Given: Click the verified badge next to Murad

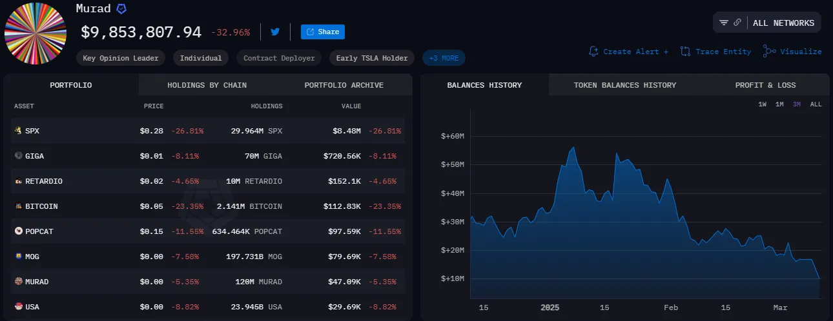Looking at the screenshot, I should tap(121, 9).
